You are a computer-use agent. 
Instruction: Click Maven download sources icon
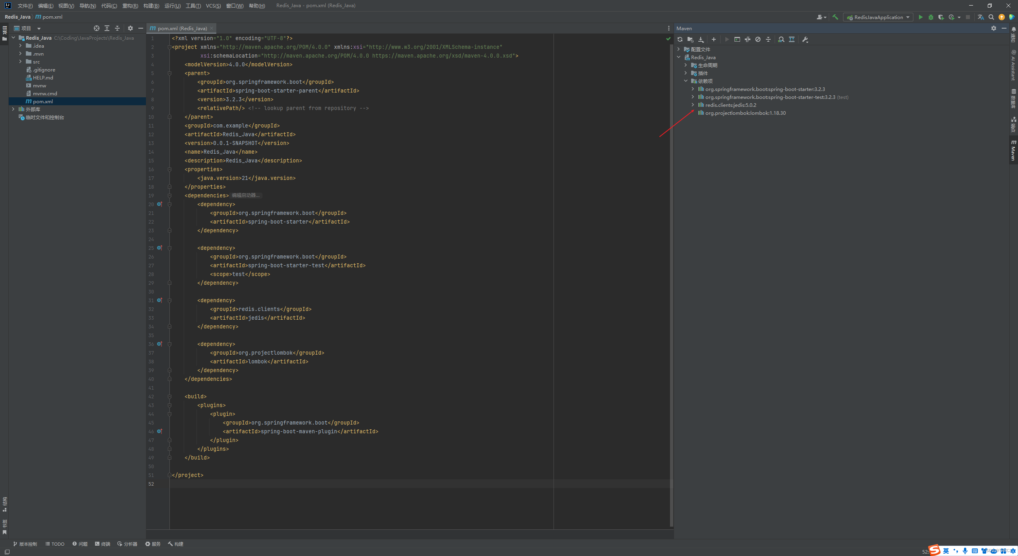click(701, 39)
